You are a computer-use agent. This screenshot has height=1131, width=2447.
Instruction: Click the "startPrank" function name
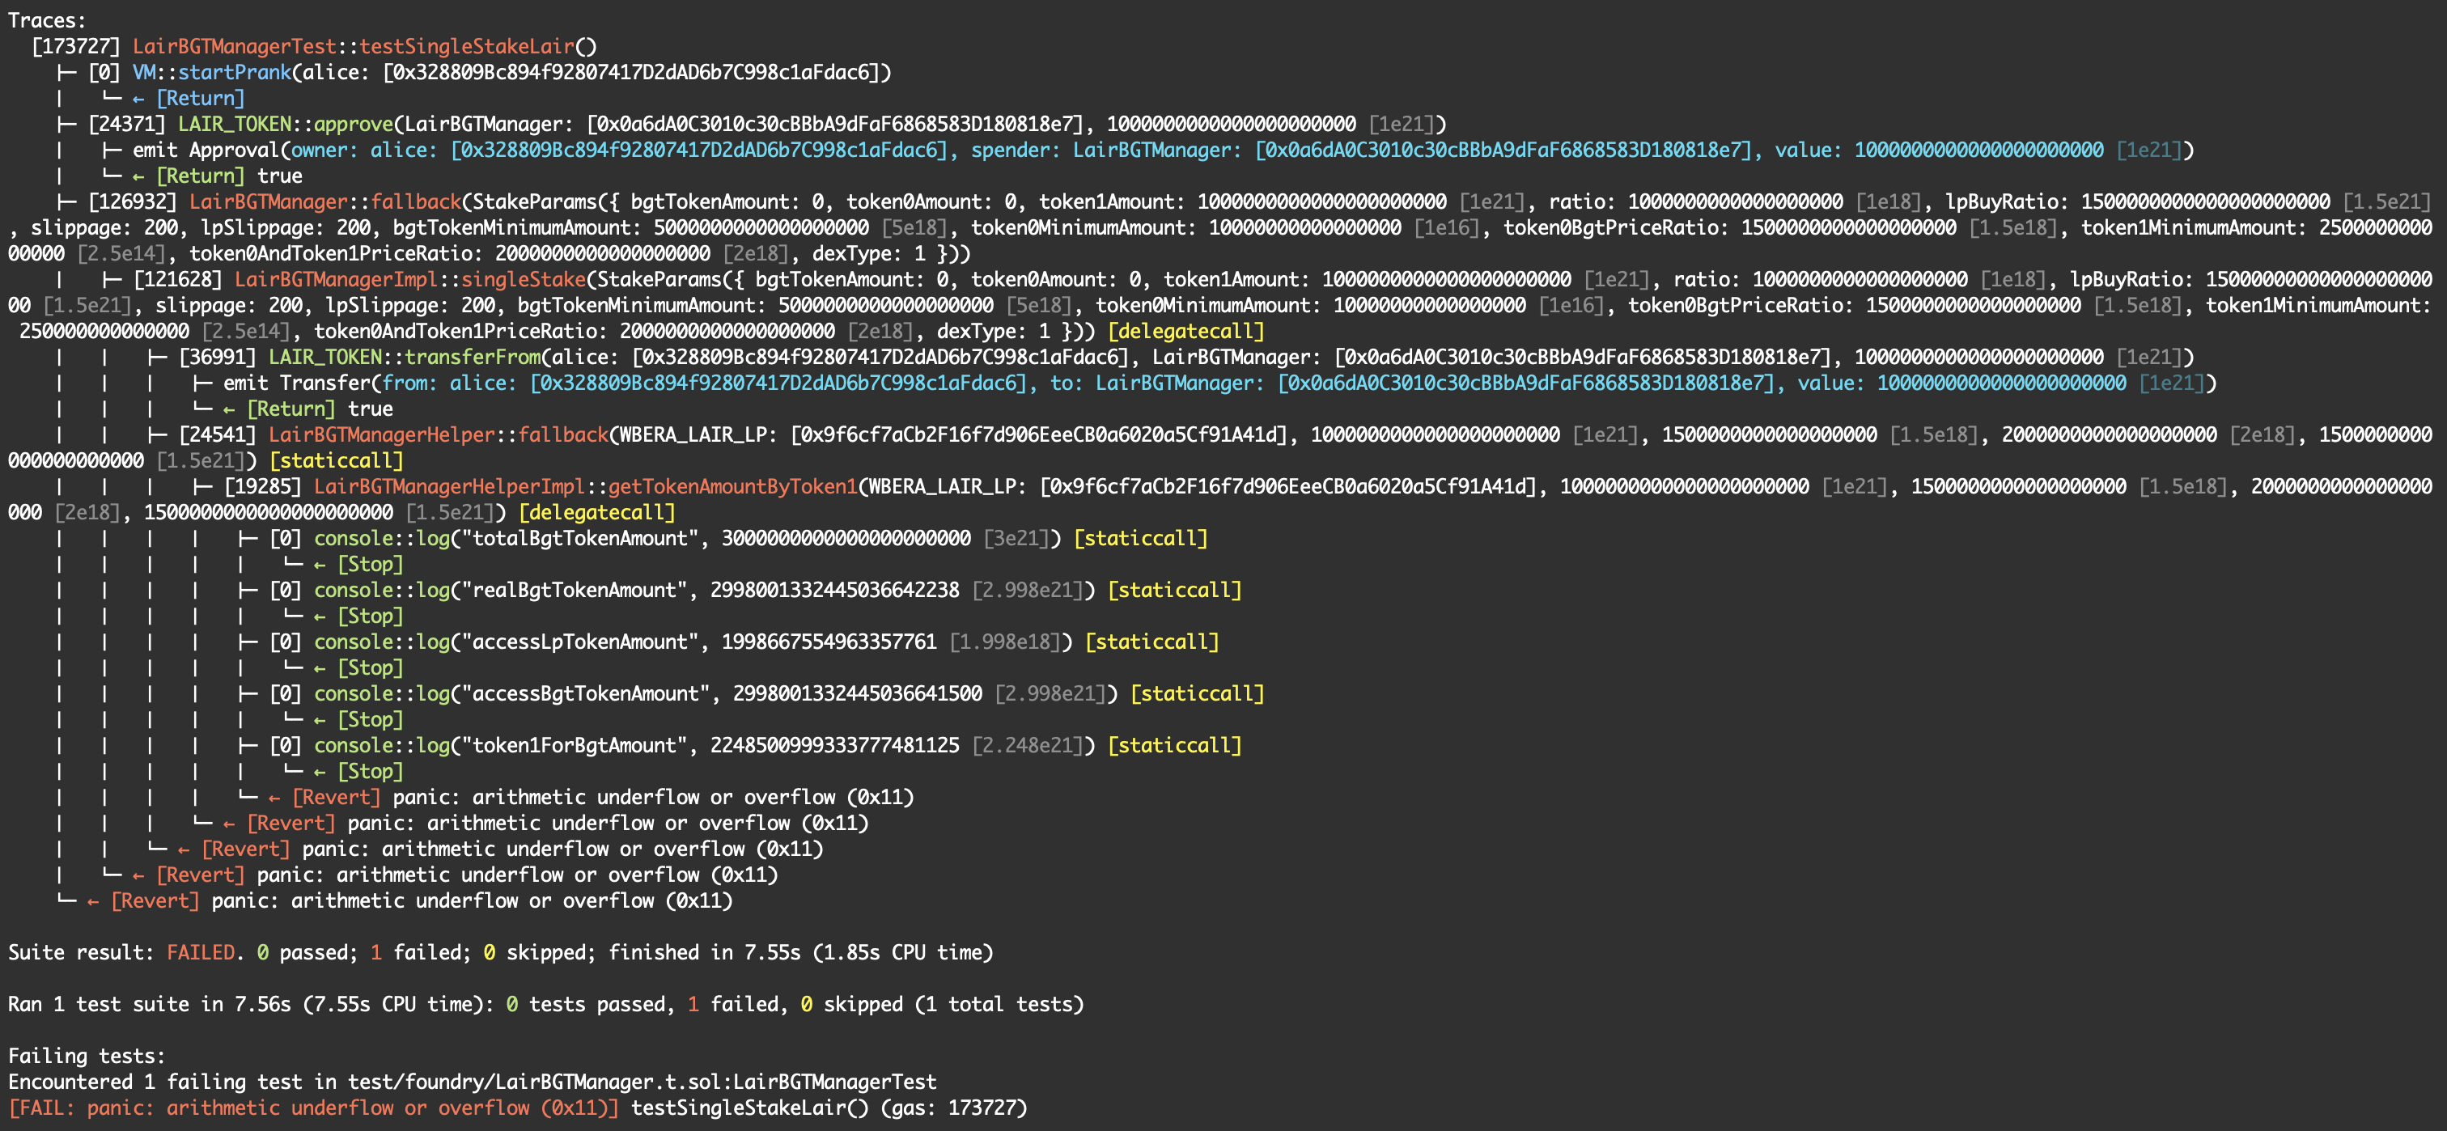click(235, 72)
